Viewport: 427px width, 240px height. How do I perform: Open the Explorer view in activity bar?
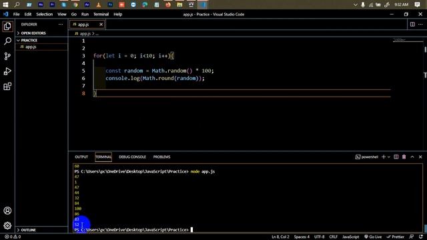click(7, 27)
